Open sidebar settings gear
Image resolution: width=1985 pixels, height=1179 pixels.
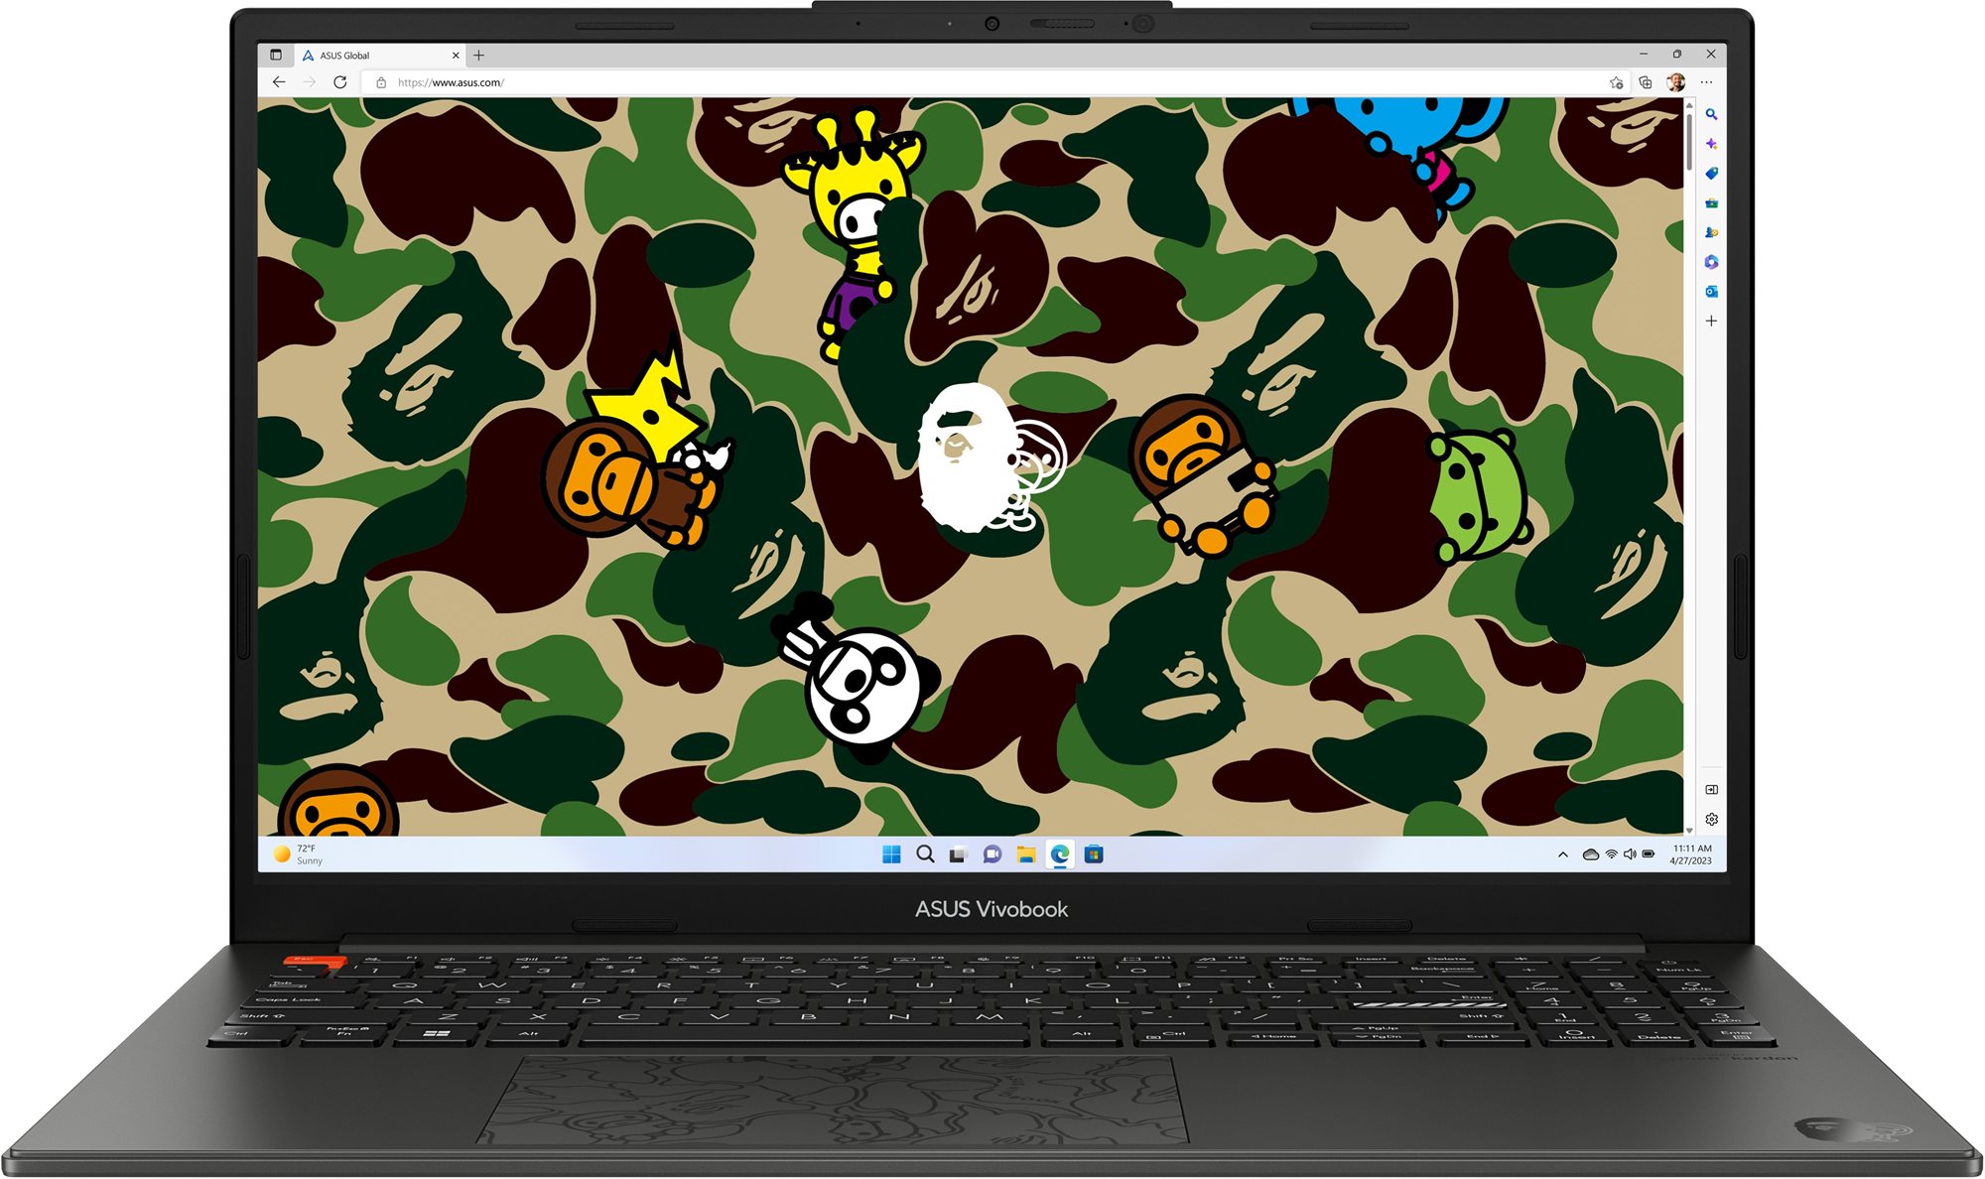[1711, 820]
